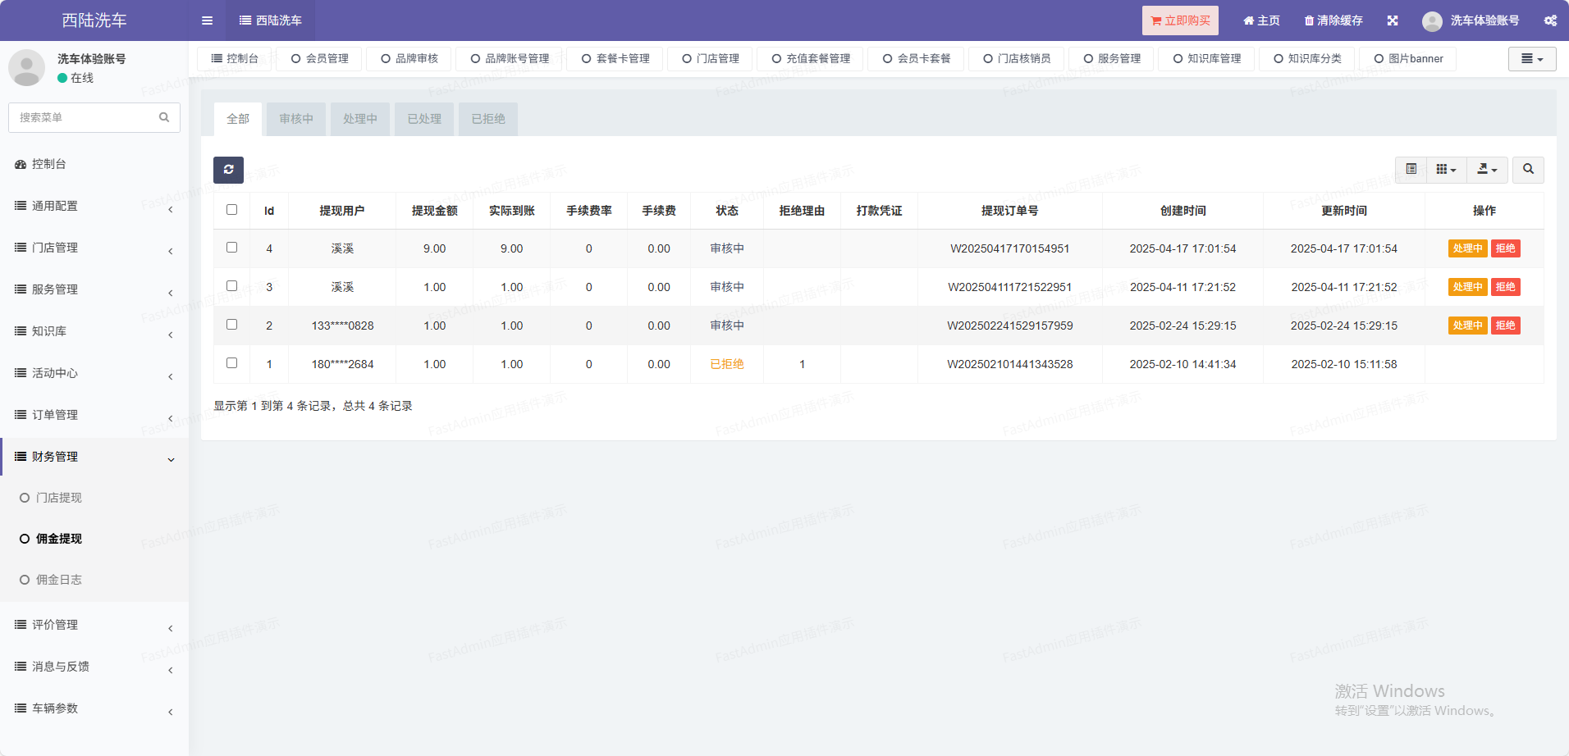Image resolution: width=1569 pixels, height=756 pixels.
Task: Check the checkbox for row Id 4
Action: click(x=232, y=248)
